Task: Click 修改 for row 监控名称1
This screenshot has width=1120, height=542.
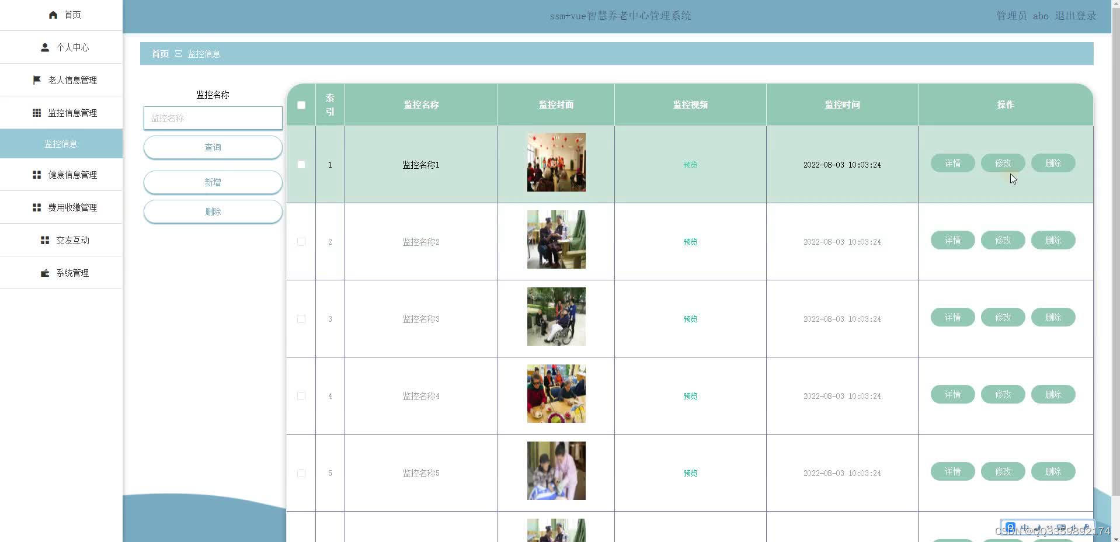Action: click(x=1003, y=163)
